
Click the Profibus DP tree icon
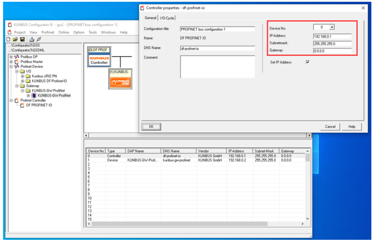[x=17, y=57]
